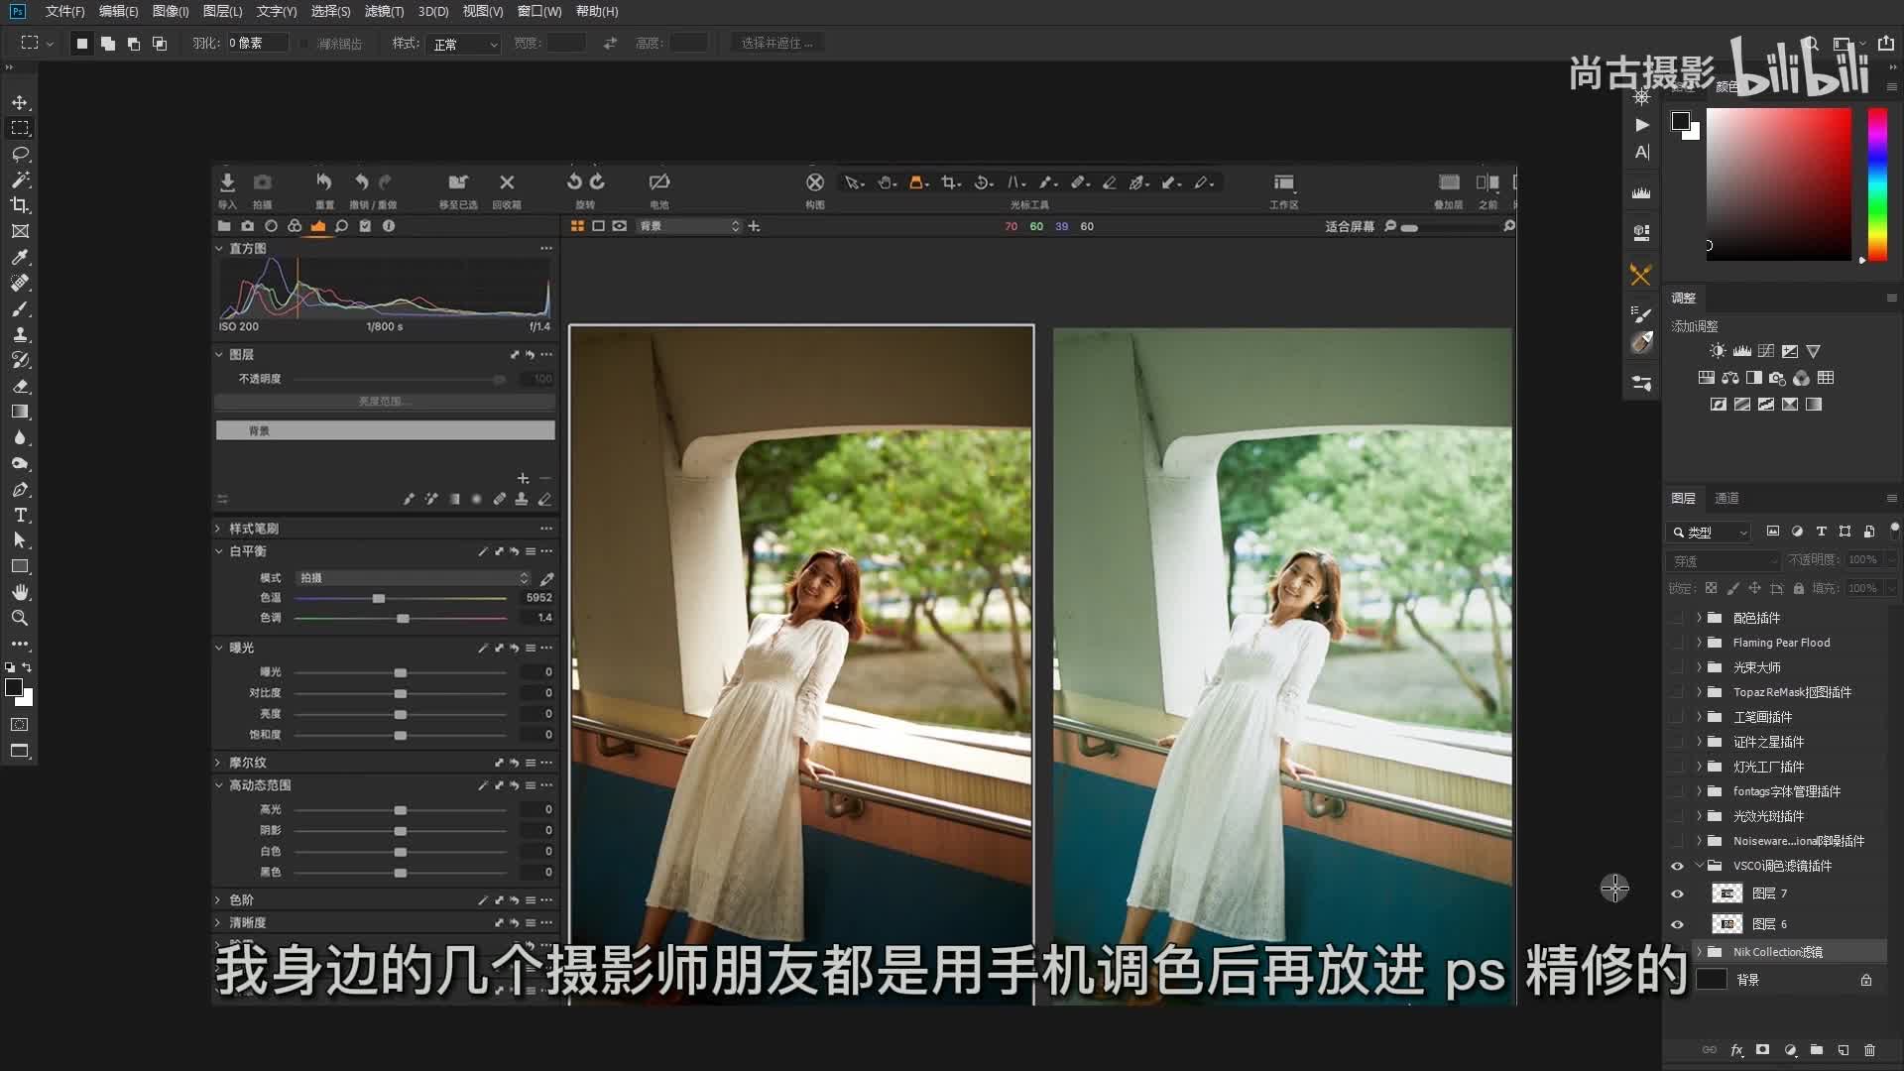Click the 羽化 feather input field
Image resolution: width=1904 pixels, height=1071 pixels.
point(256,44)
